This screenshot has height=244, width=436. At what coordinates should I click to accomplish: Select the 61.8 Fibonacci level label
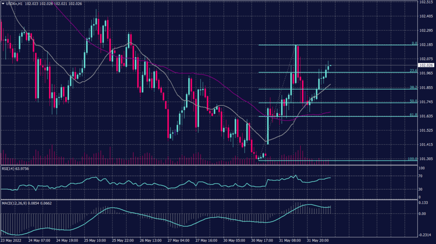(x=410, y=115)
